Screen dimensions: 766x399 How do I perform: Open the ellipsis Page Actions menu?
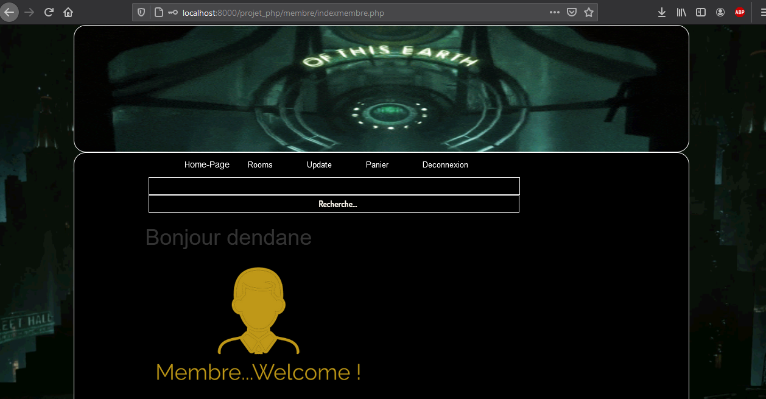click(x=555, y=12)
